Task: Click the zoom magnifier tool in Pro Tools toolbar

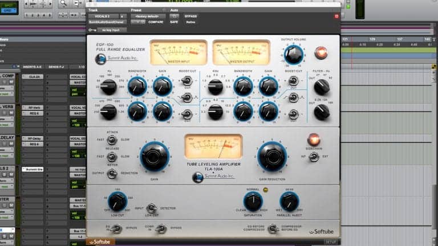Action: pos(63,3)
